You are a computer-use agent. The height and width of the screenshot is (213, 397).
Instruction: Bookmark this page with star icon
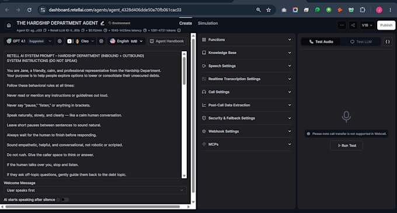tap(269, 10)
